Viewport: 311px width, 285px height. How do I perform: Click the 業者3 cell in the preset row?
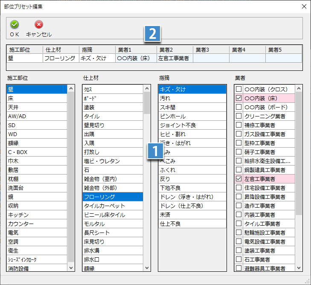211,58
